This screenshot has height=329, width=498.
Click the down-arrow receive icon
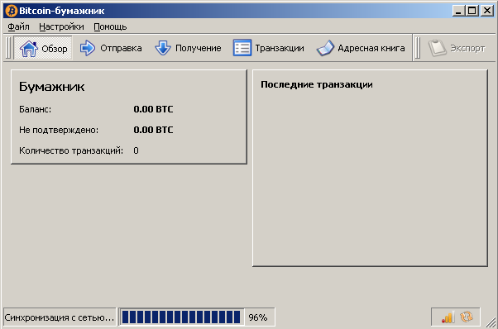(163, 48)
